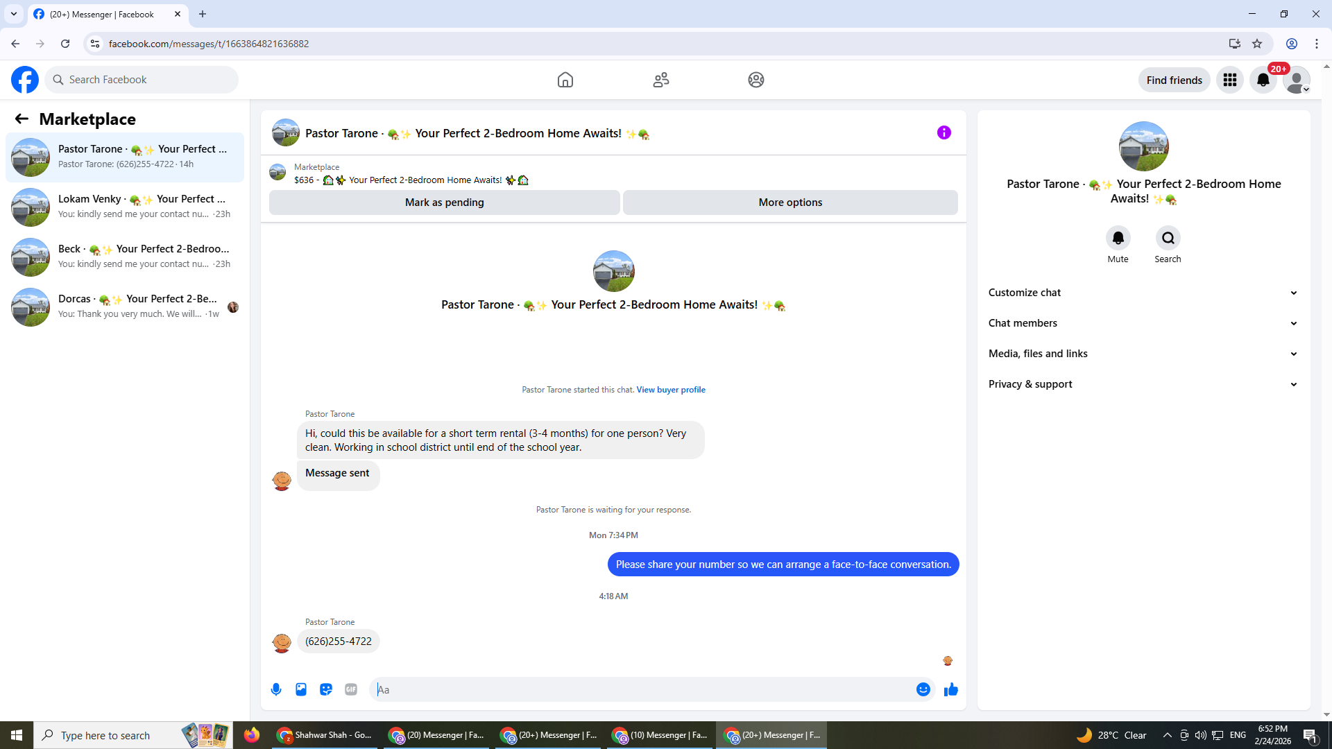Expand the Chat members section
Screen dimensions: 1332x749
[x=1143, y=323]
